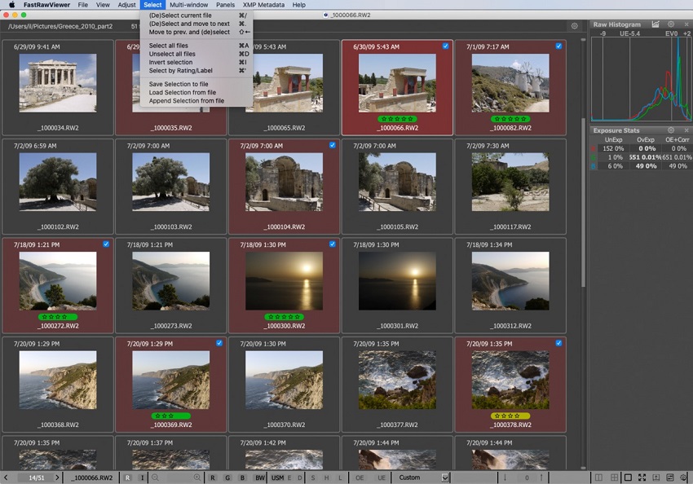Open the _1000117.RW2 thumbnail
The image size is (693, 484).
[512, 183]
